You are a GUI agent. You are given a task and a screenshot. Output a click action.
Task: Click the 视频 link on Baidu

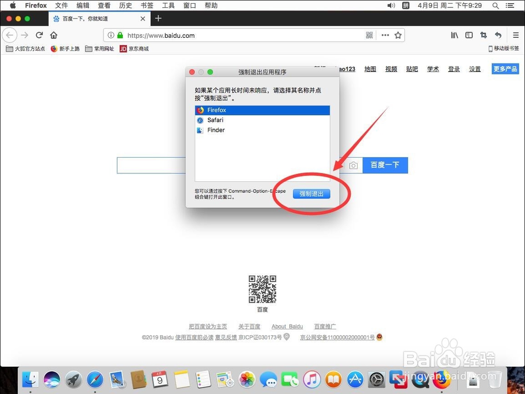coord(391,69)
